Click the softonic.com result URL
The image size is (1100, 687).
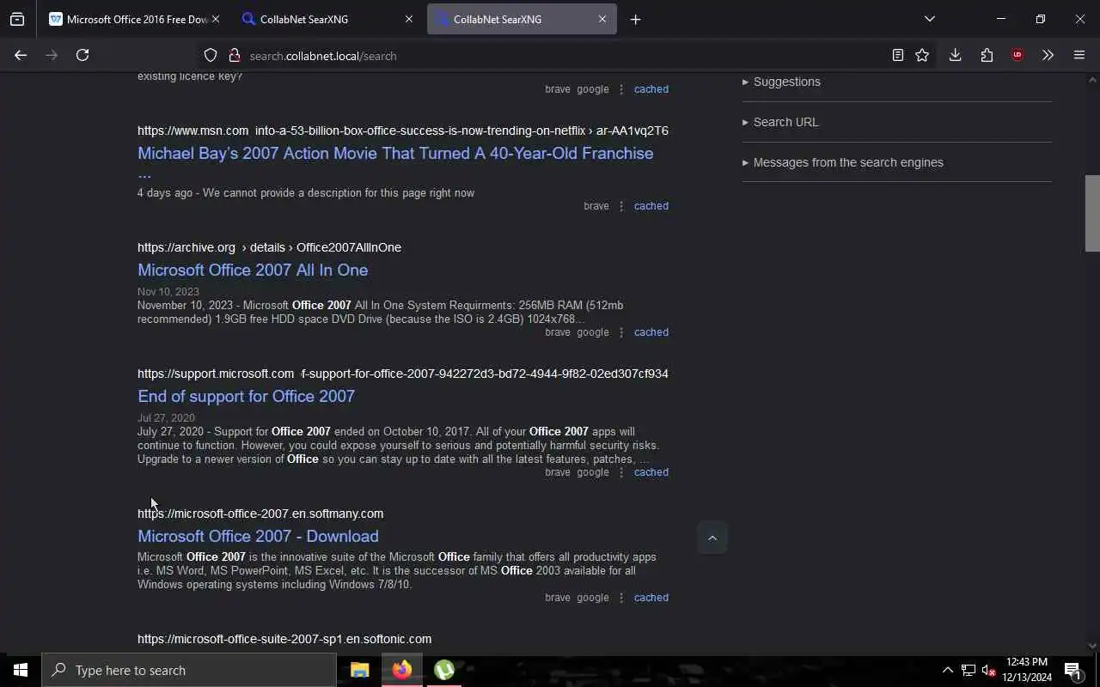(x=284, y=639)
